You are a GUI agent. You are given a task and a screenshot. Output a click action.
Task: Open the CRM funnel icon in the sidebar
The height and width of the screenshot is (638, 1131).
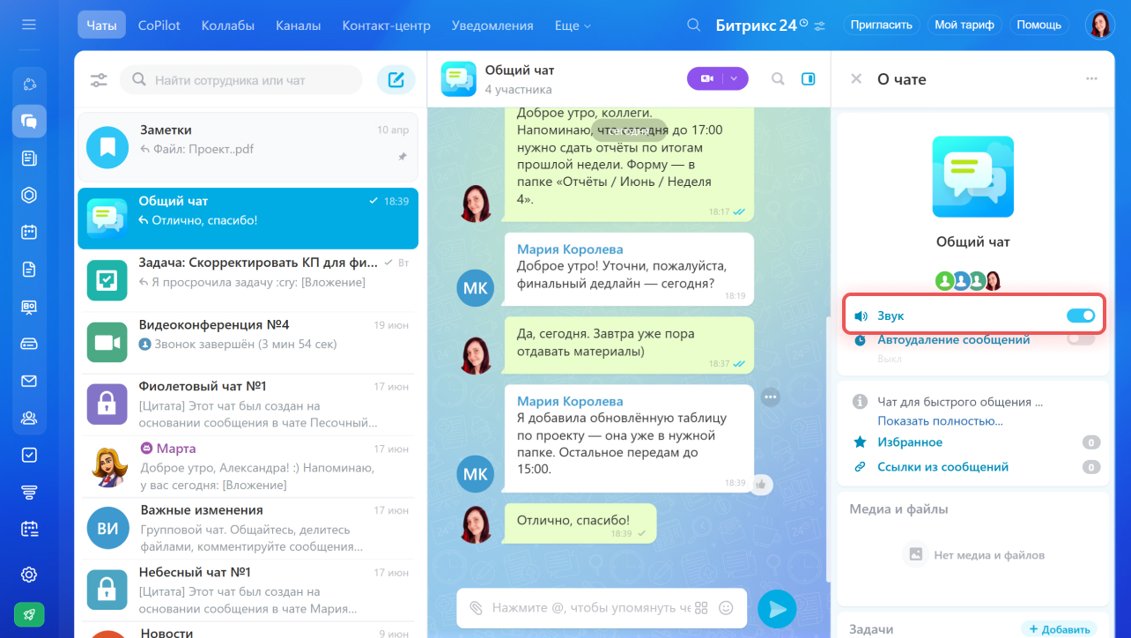coord(29,492)
